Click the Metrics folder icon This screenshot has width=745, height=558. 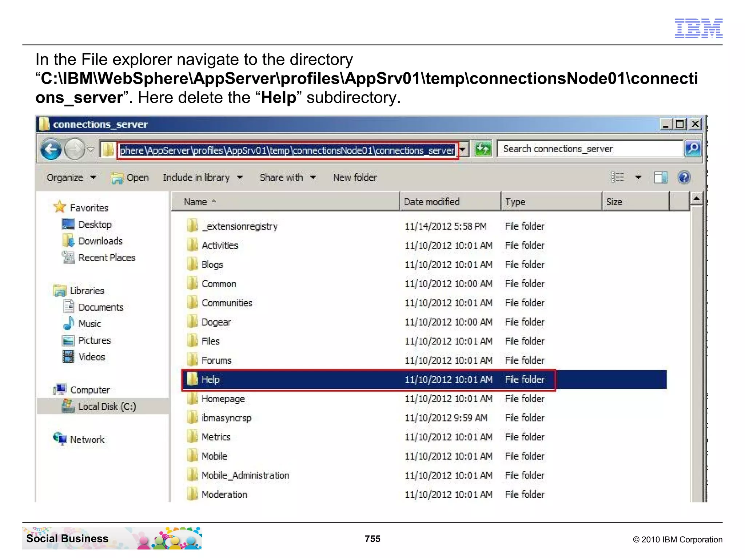192,437
